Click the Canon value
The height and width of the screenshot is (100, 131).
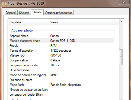pos(55,36)
